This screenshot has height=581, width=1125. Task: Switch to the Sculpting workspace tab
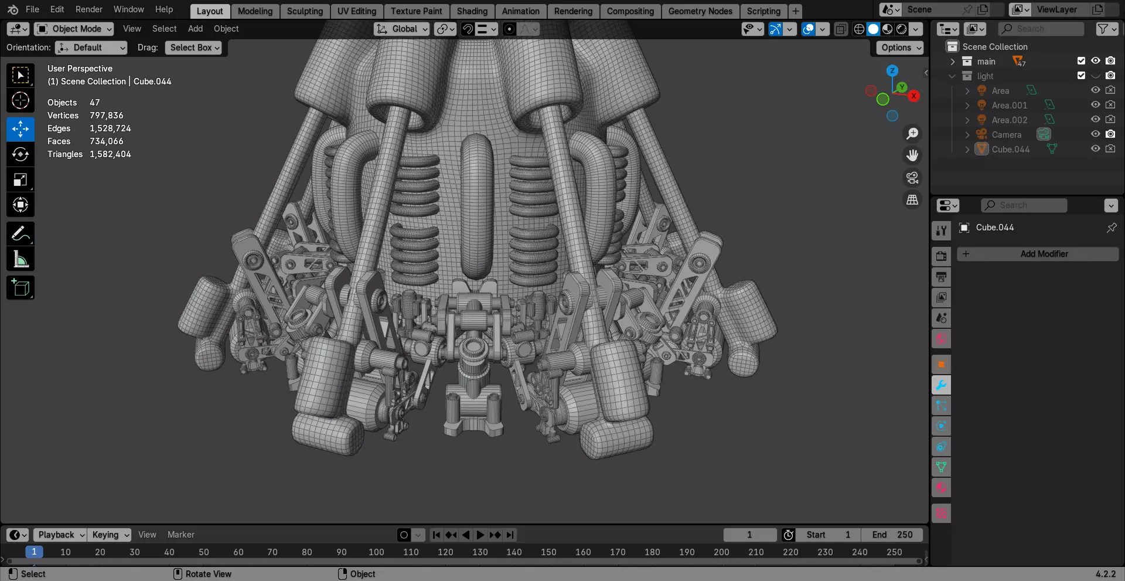[x=305, y=11]
